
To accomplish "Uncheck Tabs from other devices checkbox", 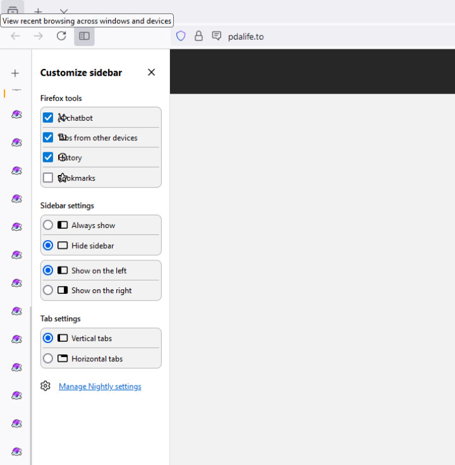I will pos(48,137).
